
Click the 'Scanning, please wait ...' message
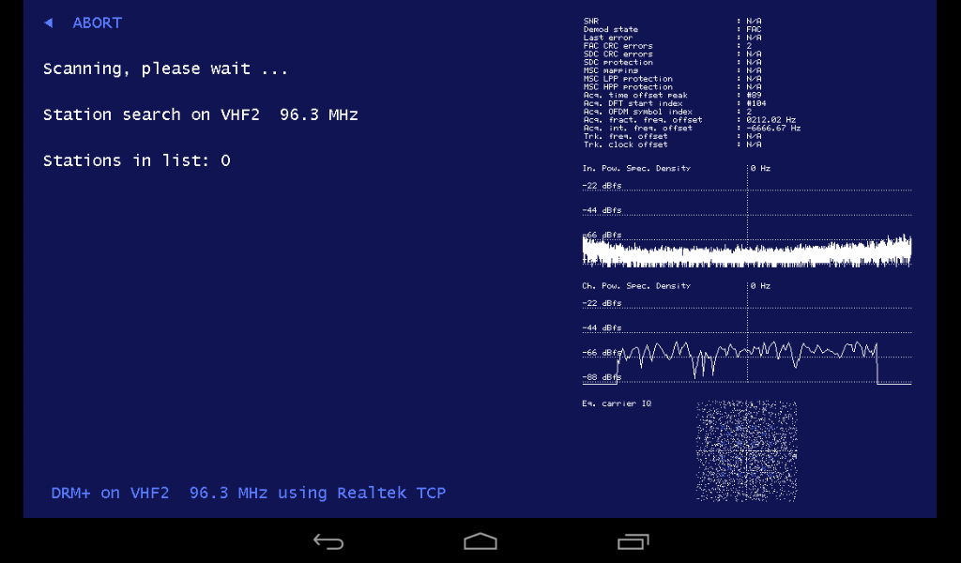(x=165, y=68)
